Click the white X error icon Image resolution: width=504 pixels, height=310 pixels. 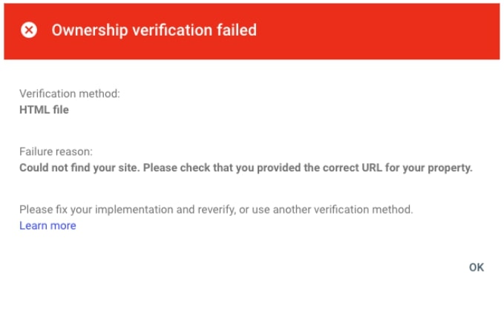pos(29,30)
